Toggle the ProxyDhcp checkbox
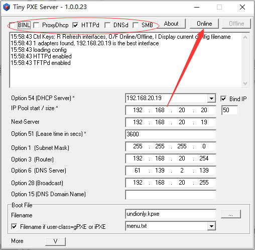The height and width of the screenshot is (250, 255). click(x=36, y=25)
